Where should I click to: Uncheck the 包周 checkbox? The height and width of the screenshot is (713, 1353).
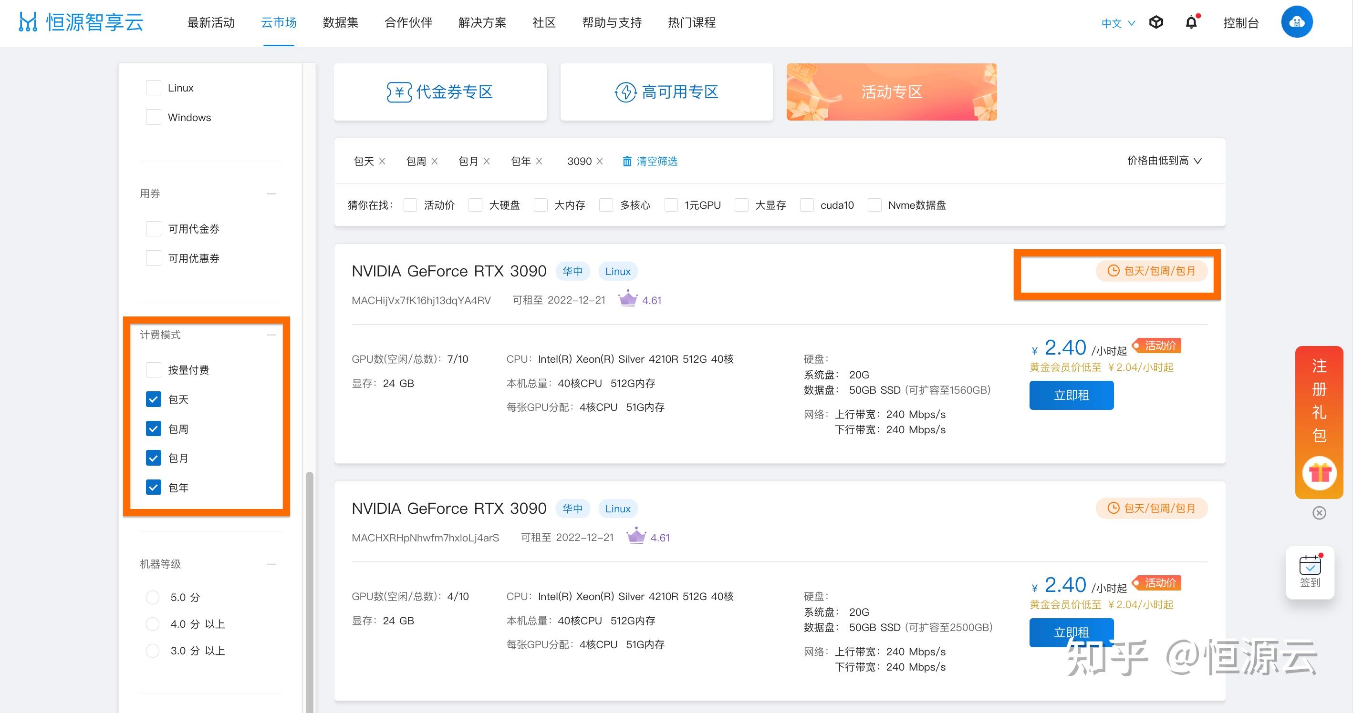[153, 428]
